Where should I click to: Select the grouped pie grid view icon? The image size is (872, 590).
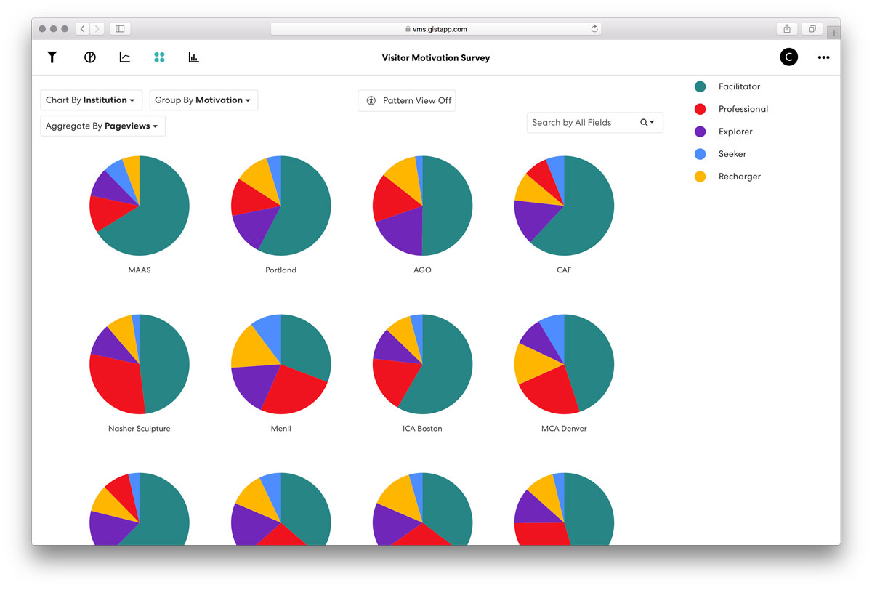pyautogui.click(x=160, y=57)
